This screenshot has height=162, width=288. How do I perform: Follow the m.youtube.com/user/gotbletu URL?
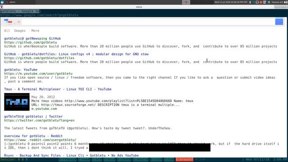click(38, 74)
